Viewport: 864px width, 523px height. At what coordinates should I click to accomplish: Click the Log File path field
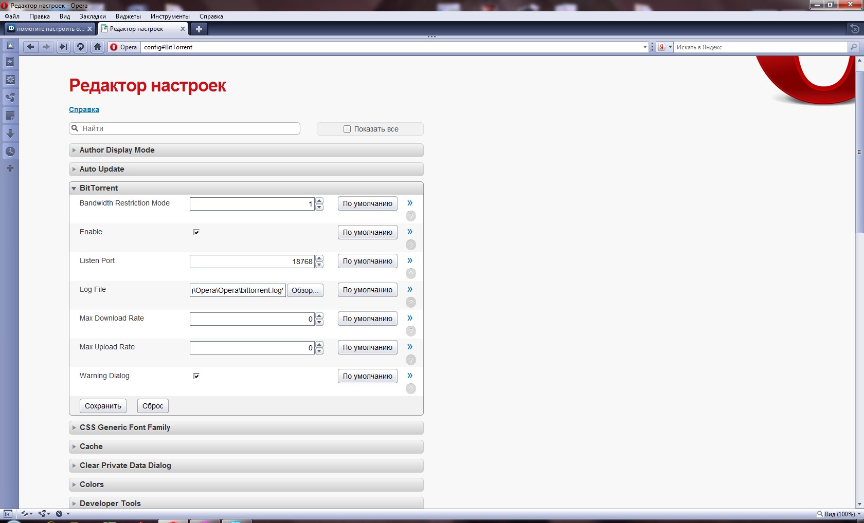point(238,290)
